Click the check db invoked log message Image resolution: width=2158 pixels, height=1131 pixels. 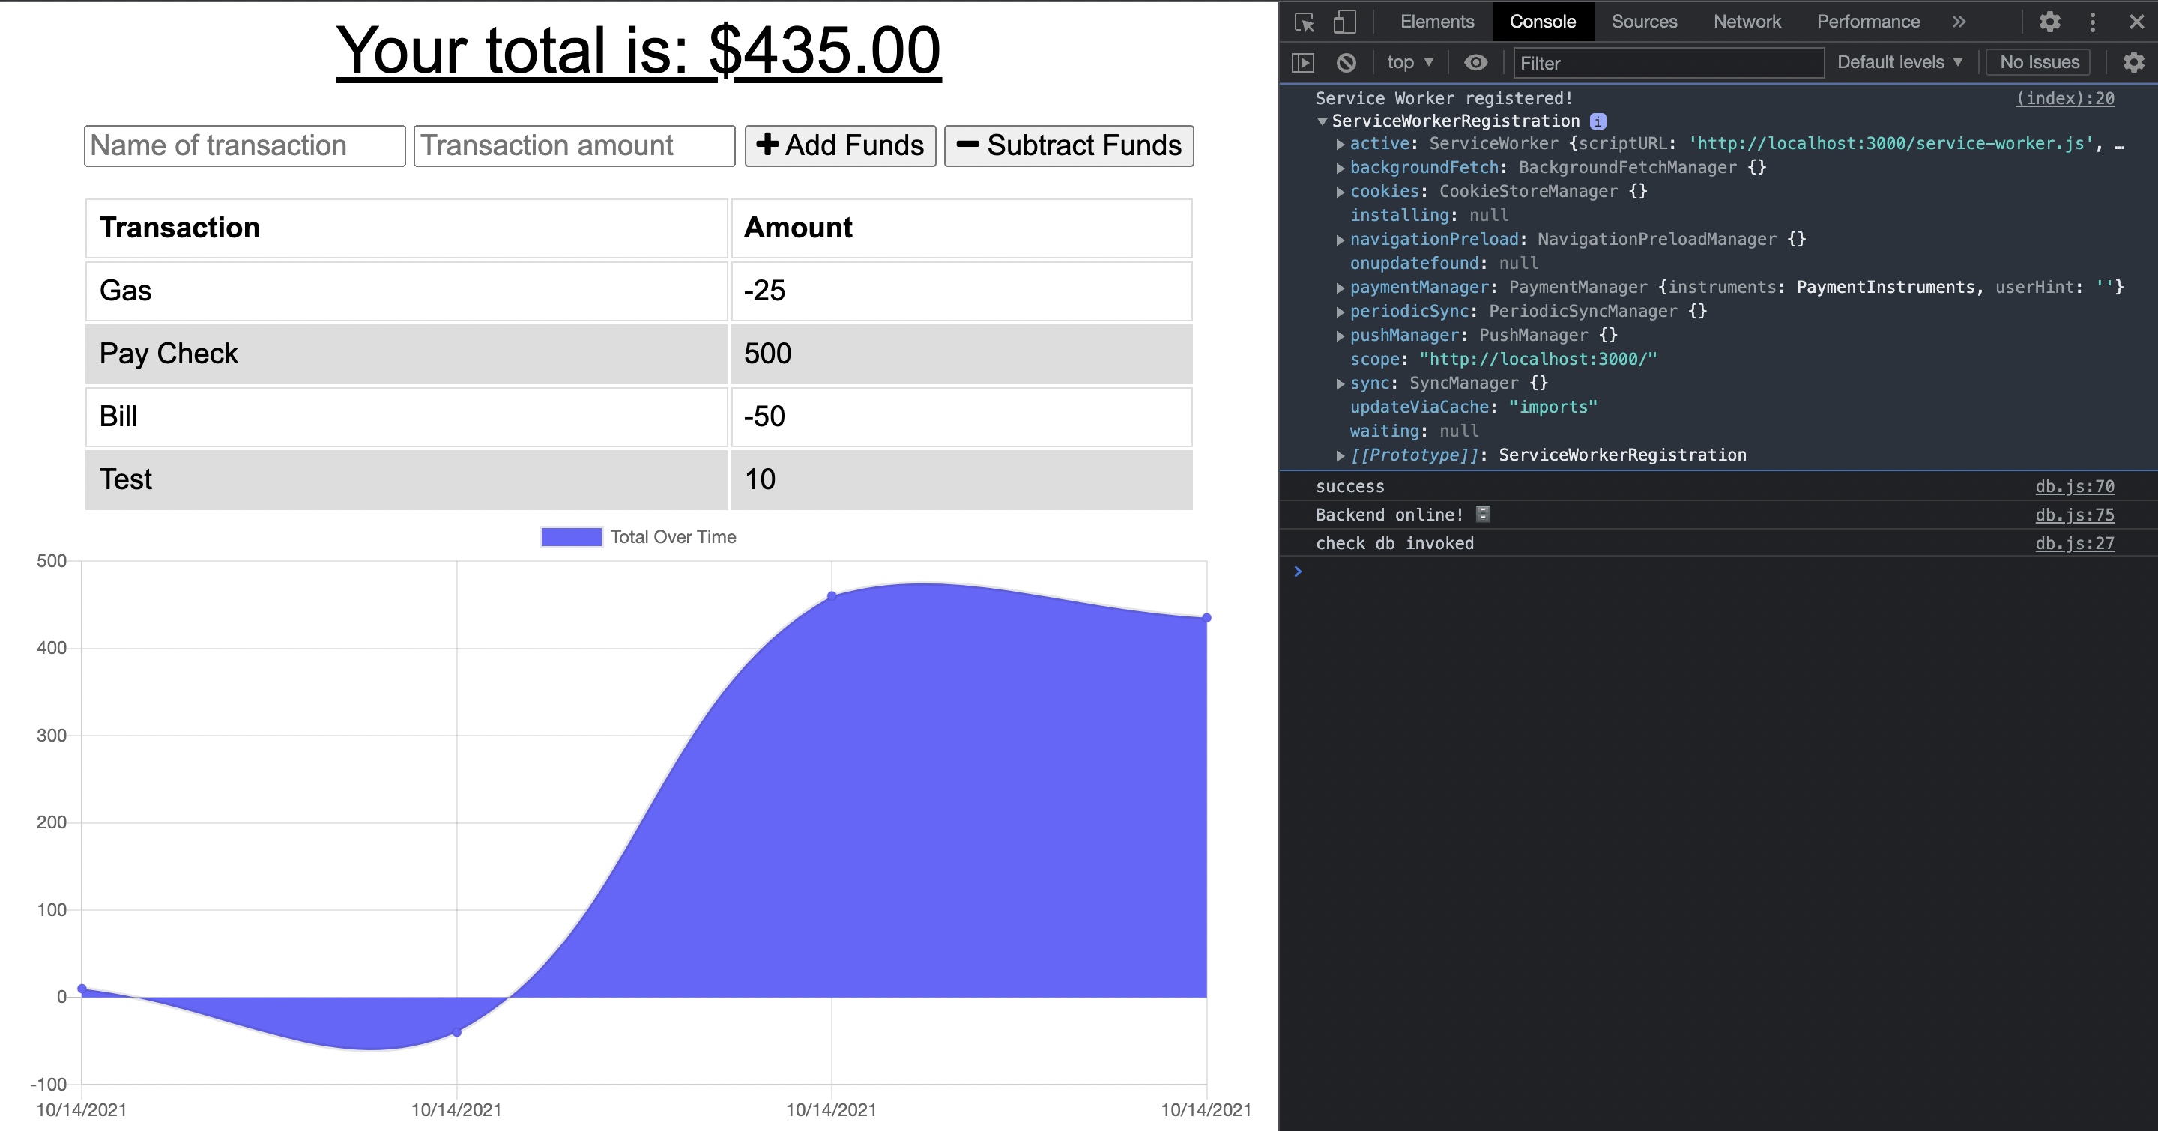click(1394, 543)
